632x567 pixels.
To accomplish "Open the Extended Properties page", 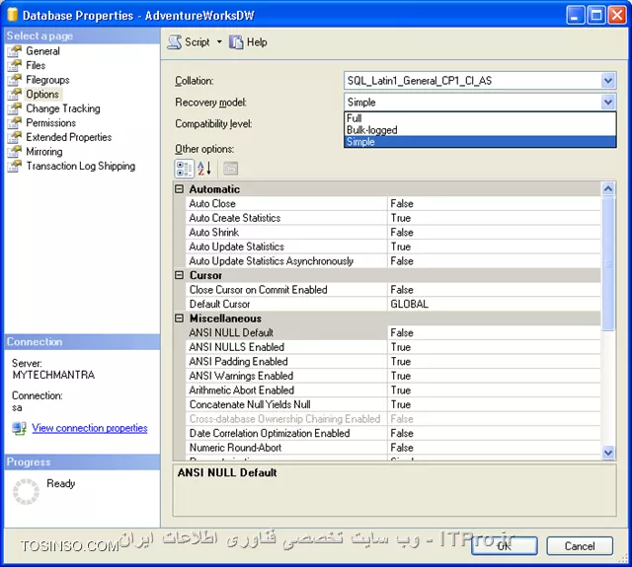I will click(x=68, y=137).
